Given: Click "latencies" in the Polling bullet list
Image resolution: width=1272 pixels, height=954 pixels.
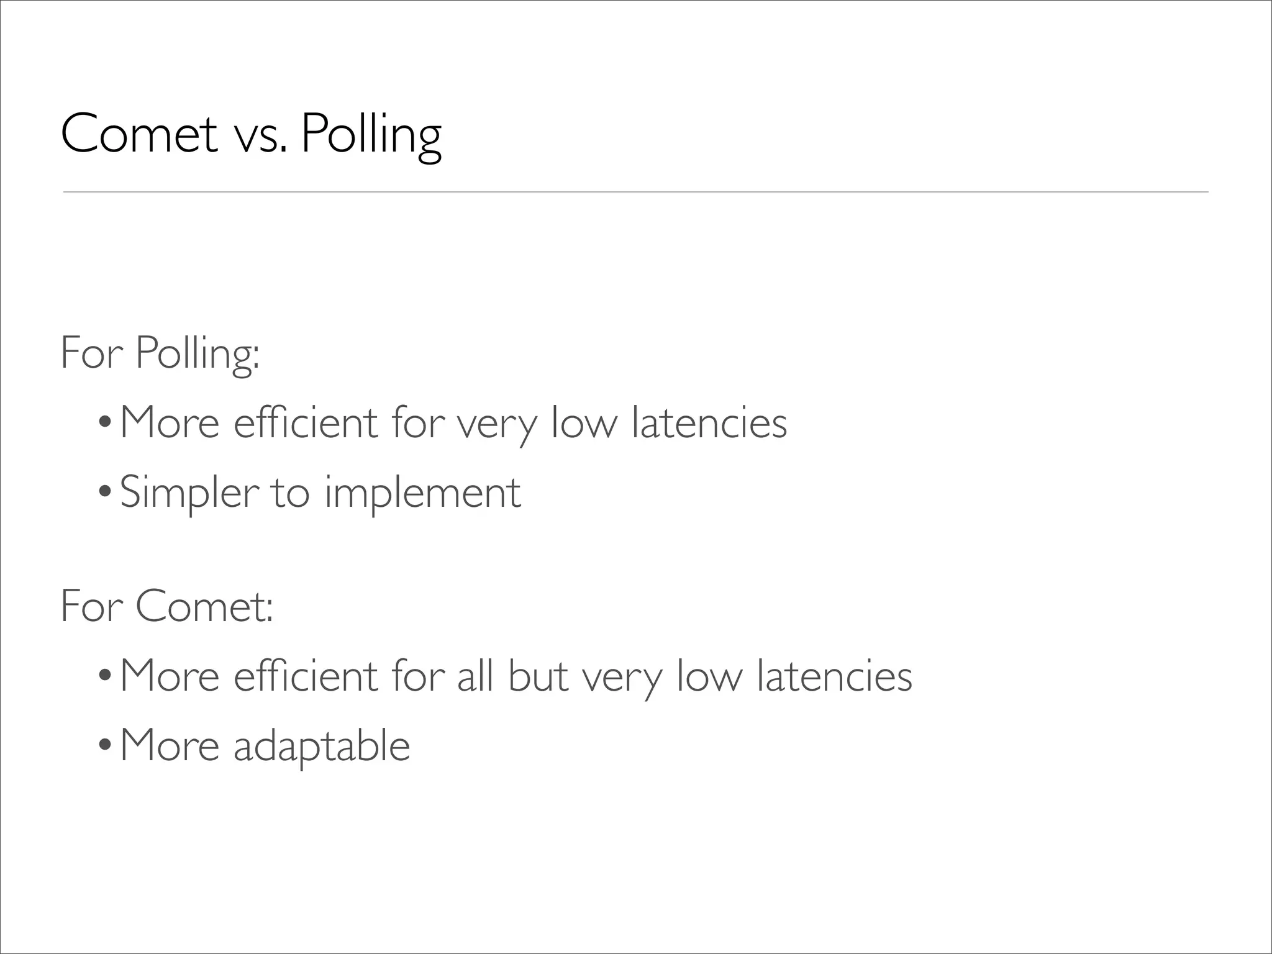Looking at the screenshot, I should point(709,423).
